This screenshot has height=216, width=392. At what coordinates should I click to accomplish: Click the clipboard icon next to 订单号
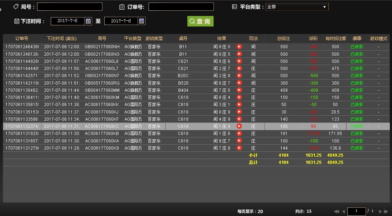click(x=122, y=6)
